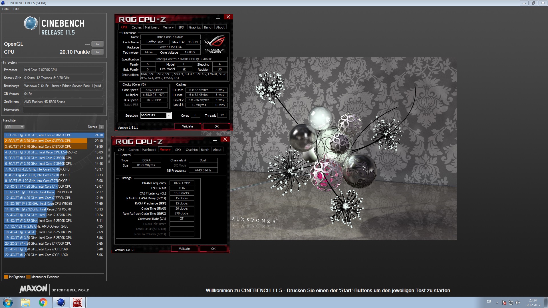The height and width of the screenshot is (308, 548).
Task: Select ranking row 11 Xeon CPU W3680
Action: coord(54,192)
